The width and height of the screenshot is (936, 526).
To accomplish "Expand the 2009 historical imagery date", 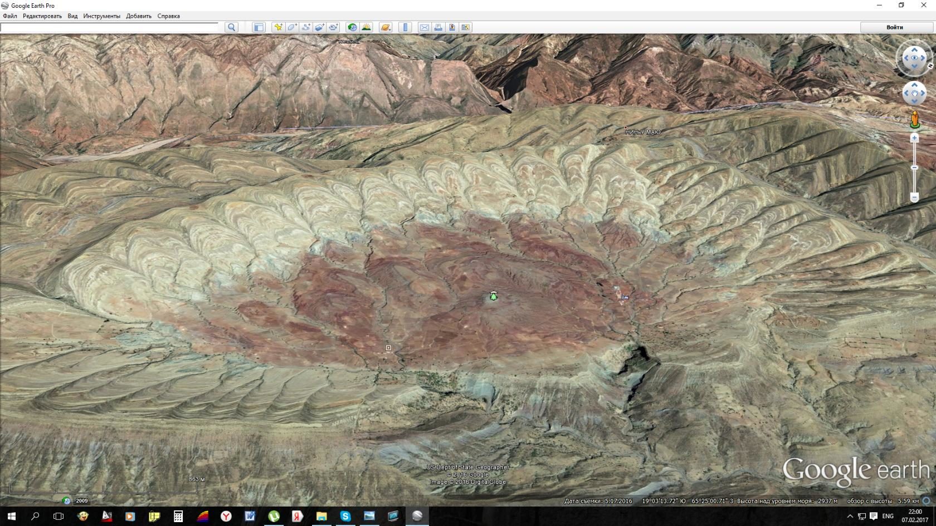I will (81, 500).
